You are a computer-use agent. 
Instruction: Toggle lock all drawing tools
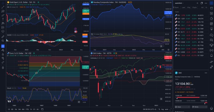click(3, 54)
